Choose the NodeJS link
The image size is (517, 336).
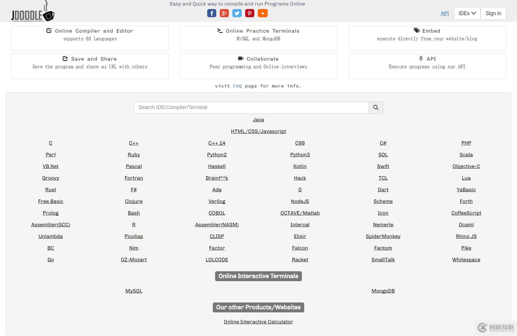(300, 201)
